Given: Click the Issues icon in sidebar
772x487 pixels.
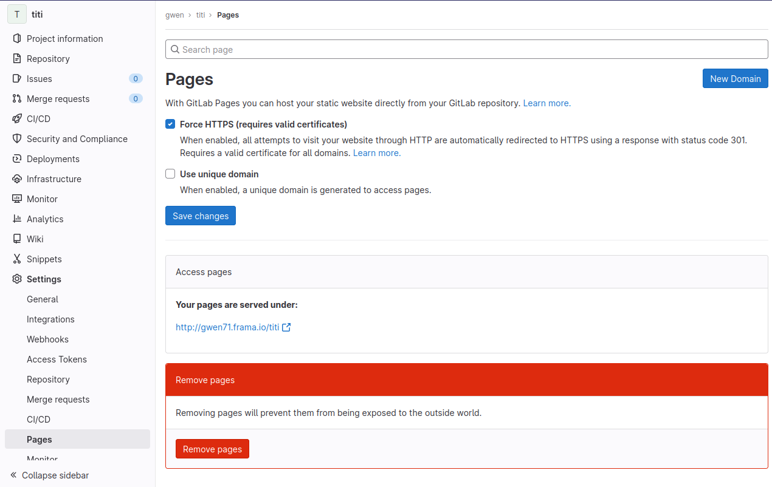Looking at the screenshot, I should (x=17, y=79).
